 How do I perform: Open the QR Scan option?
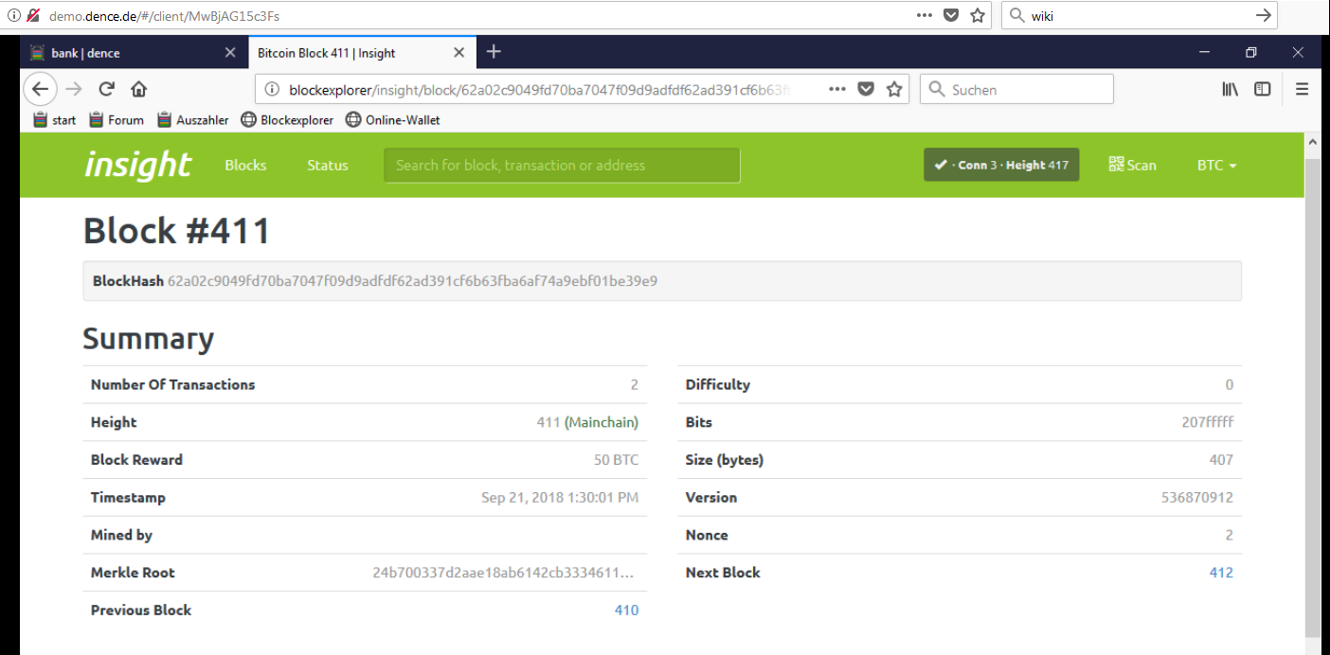(1132, 165)
